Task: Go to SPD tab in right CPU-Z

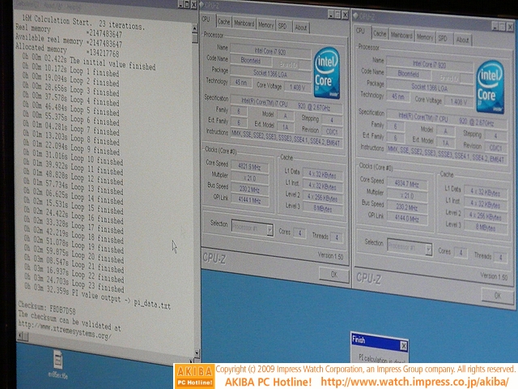Action: pos(443,38)
